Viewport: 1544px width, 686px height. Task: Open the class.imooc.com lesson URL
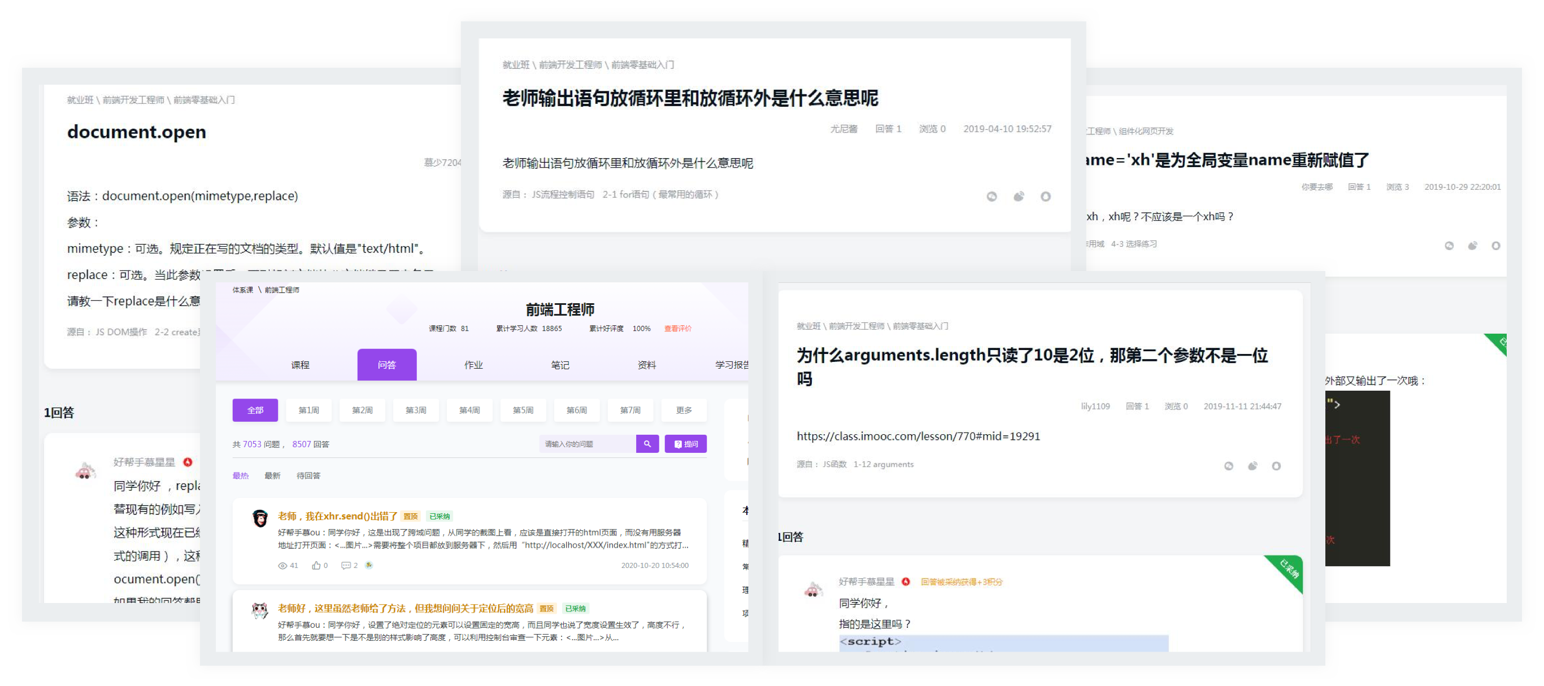click(917, 436)
